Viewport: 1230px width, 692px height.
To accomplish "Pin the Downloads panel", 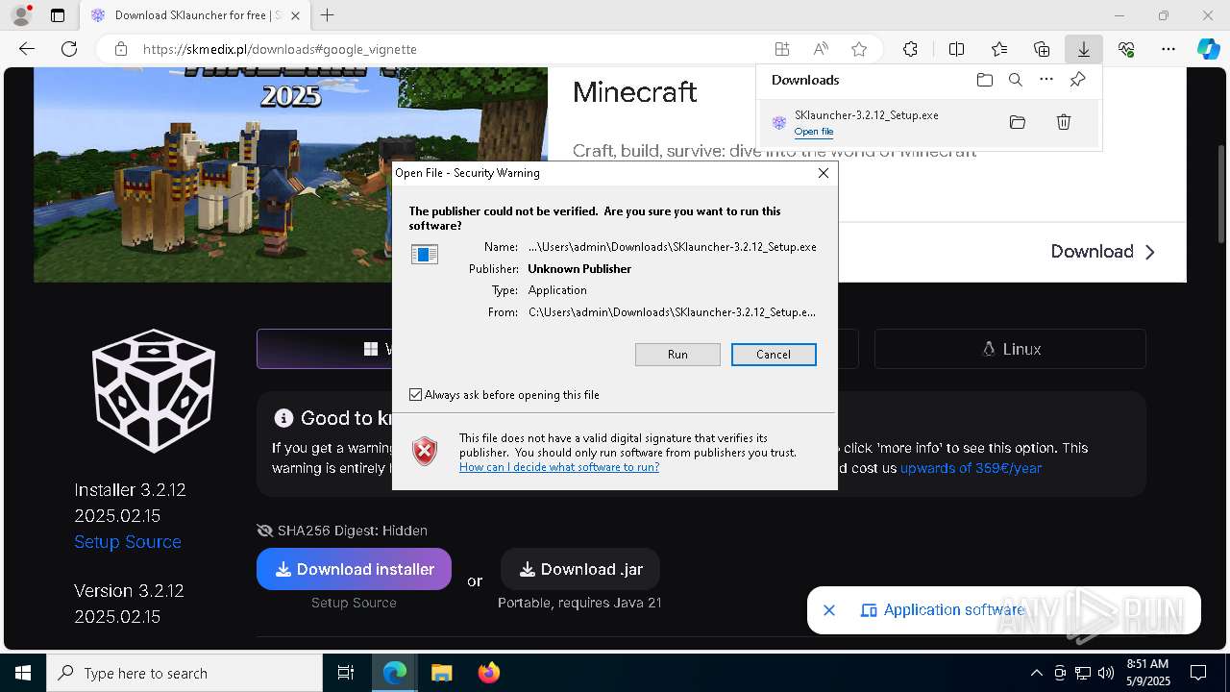I will pyautogui.click(x=1077, y=80).
